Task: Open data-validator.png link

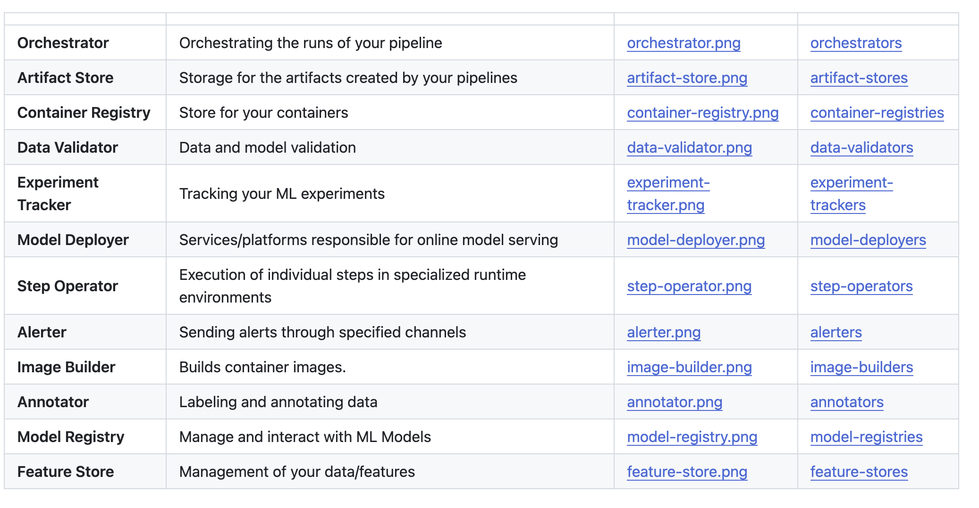Action: click(689, 147)
